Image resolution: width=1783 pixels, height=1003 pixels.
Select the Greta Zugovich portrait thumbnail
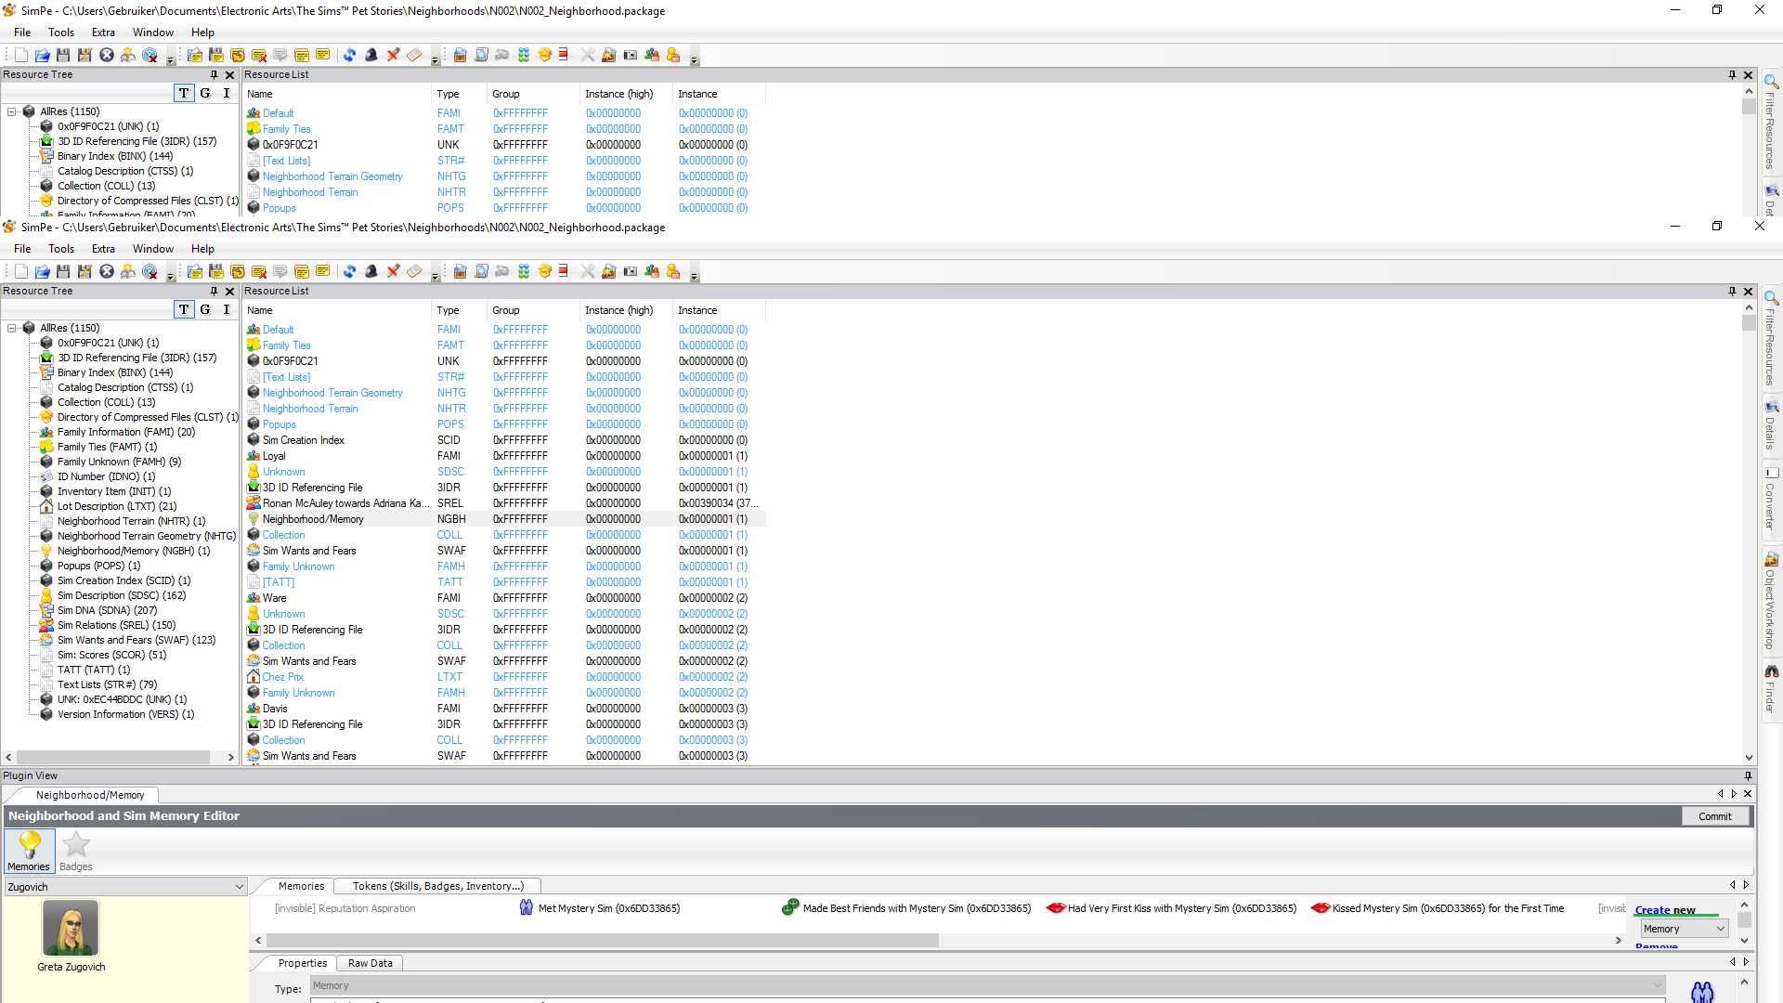pyautogui.click(x=71, y=928)
